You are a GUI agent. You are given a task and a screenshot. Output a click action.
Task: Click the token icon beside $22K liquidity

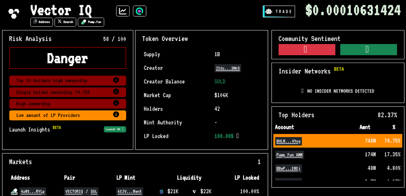(194, 192)
